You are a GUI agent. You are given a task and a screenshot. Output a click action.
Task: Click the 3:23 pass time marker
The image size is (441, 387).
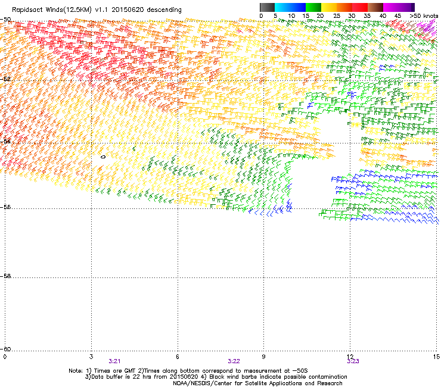(x=353, y=361)
